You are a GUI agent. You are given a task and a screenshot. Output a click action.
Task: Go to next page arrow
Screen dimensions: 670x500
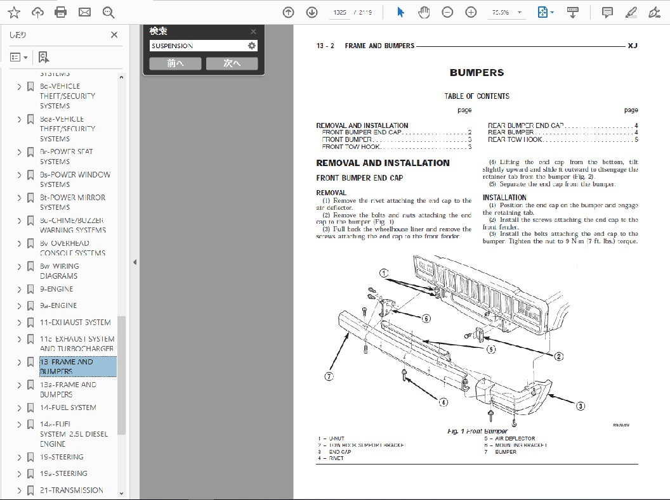point(312,13)
